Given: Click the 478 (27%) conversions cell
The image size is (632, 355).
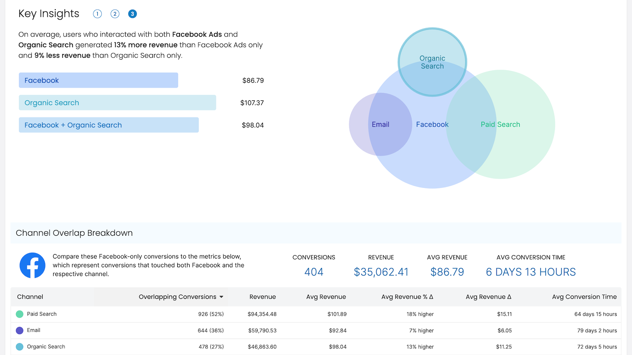Looking at the screenshot, I should (x=211, y=347).
